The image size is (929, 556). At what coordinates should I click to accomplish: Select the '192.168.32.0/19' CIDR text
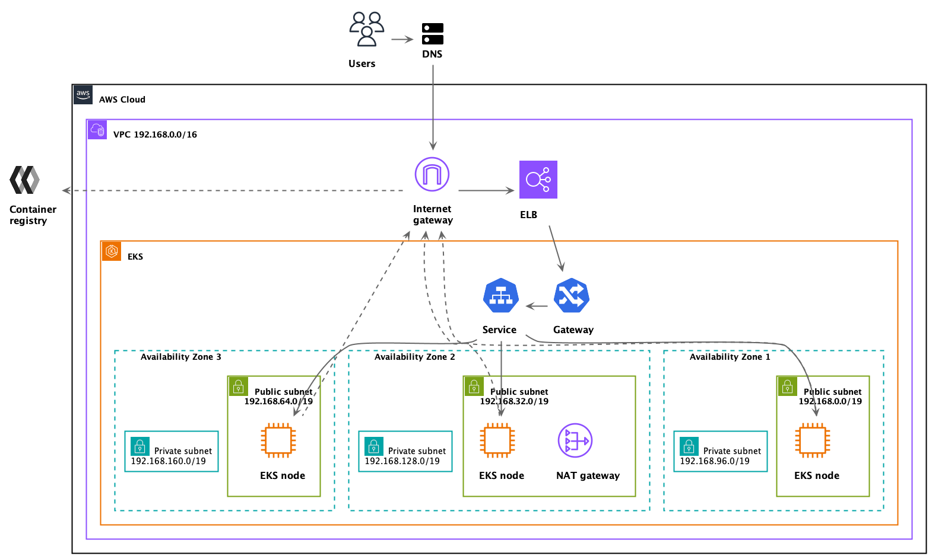point(514,401)
